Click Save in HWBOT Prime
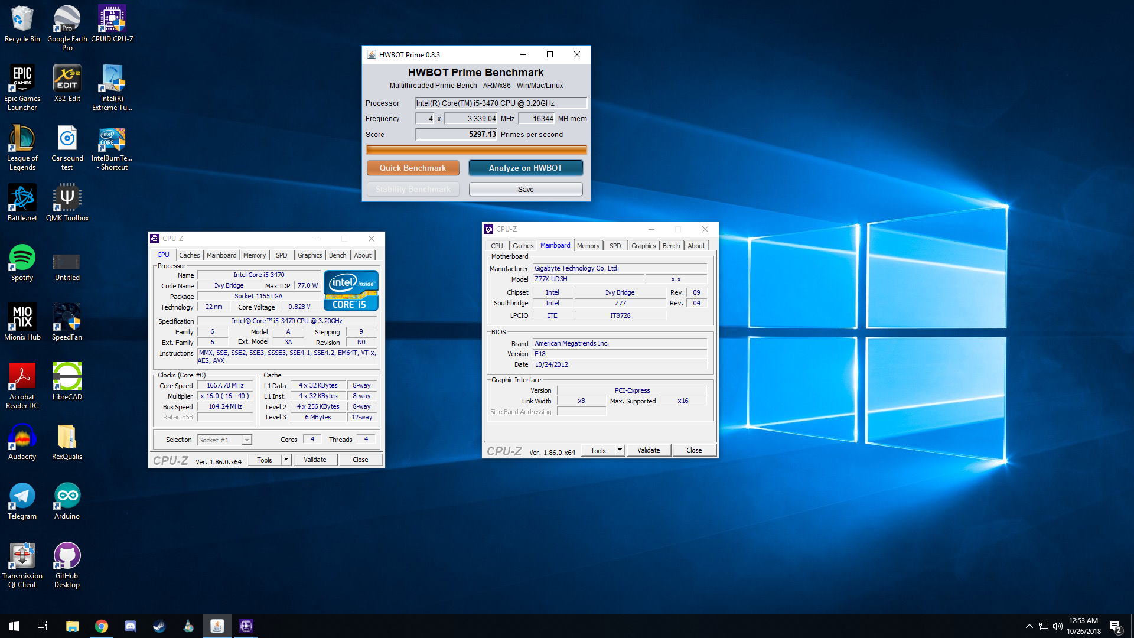The height and width of the screenshot is (638, 1134). click(526, 189)
